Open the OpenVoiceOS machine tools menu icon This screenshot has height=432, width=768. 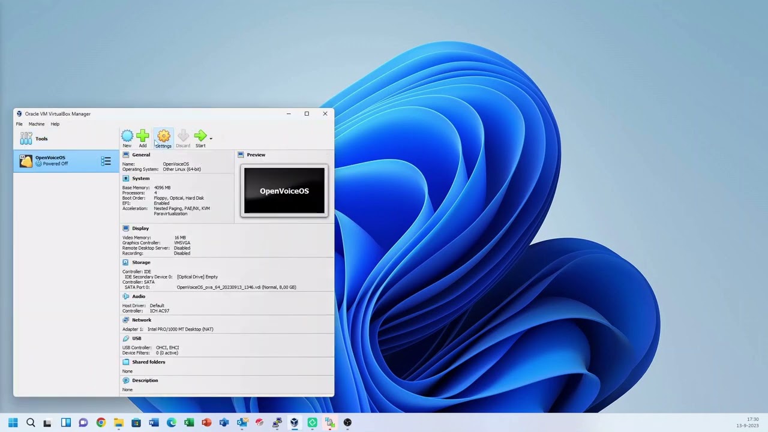[106, 161]
